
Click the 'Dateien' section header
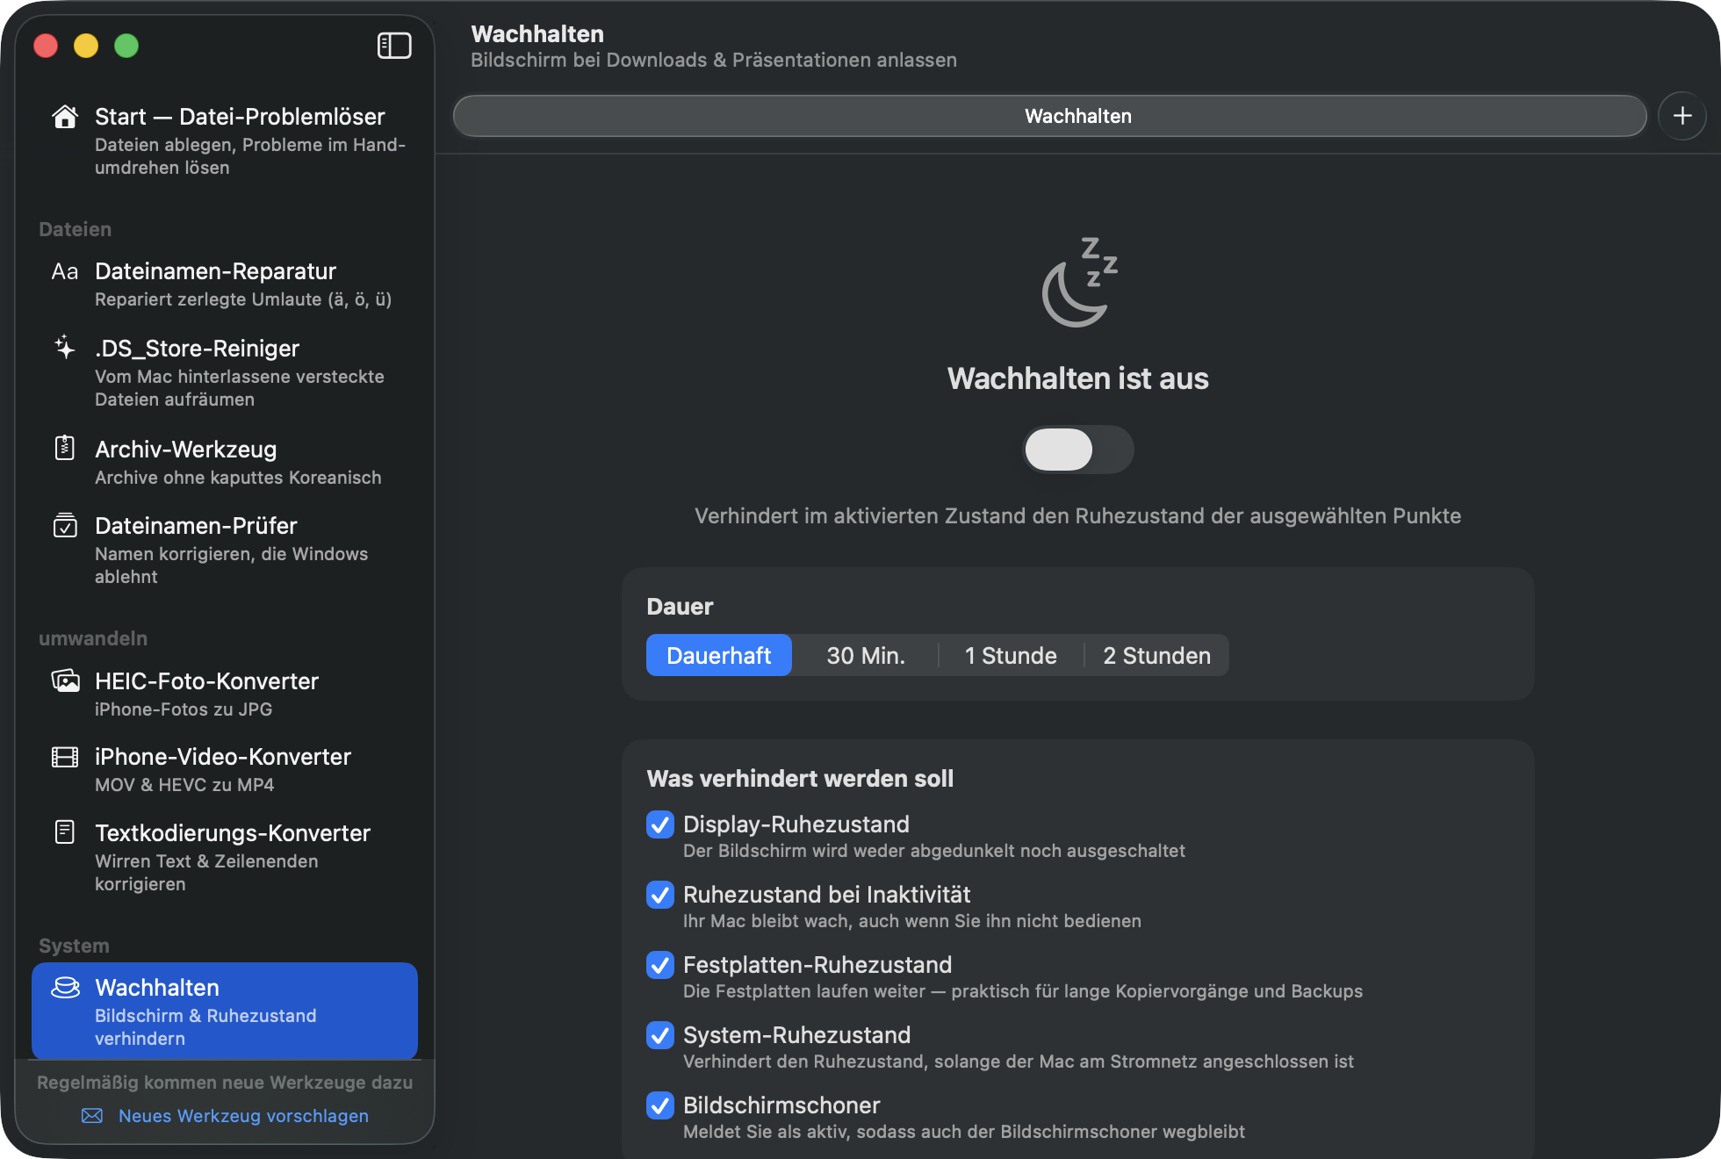[x=75, y=229]
